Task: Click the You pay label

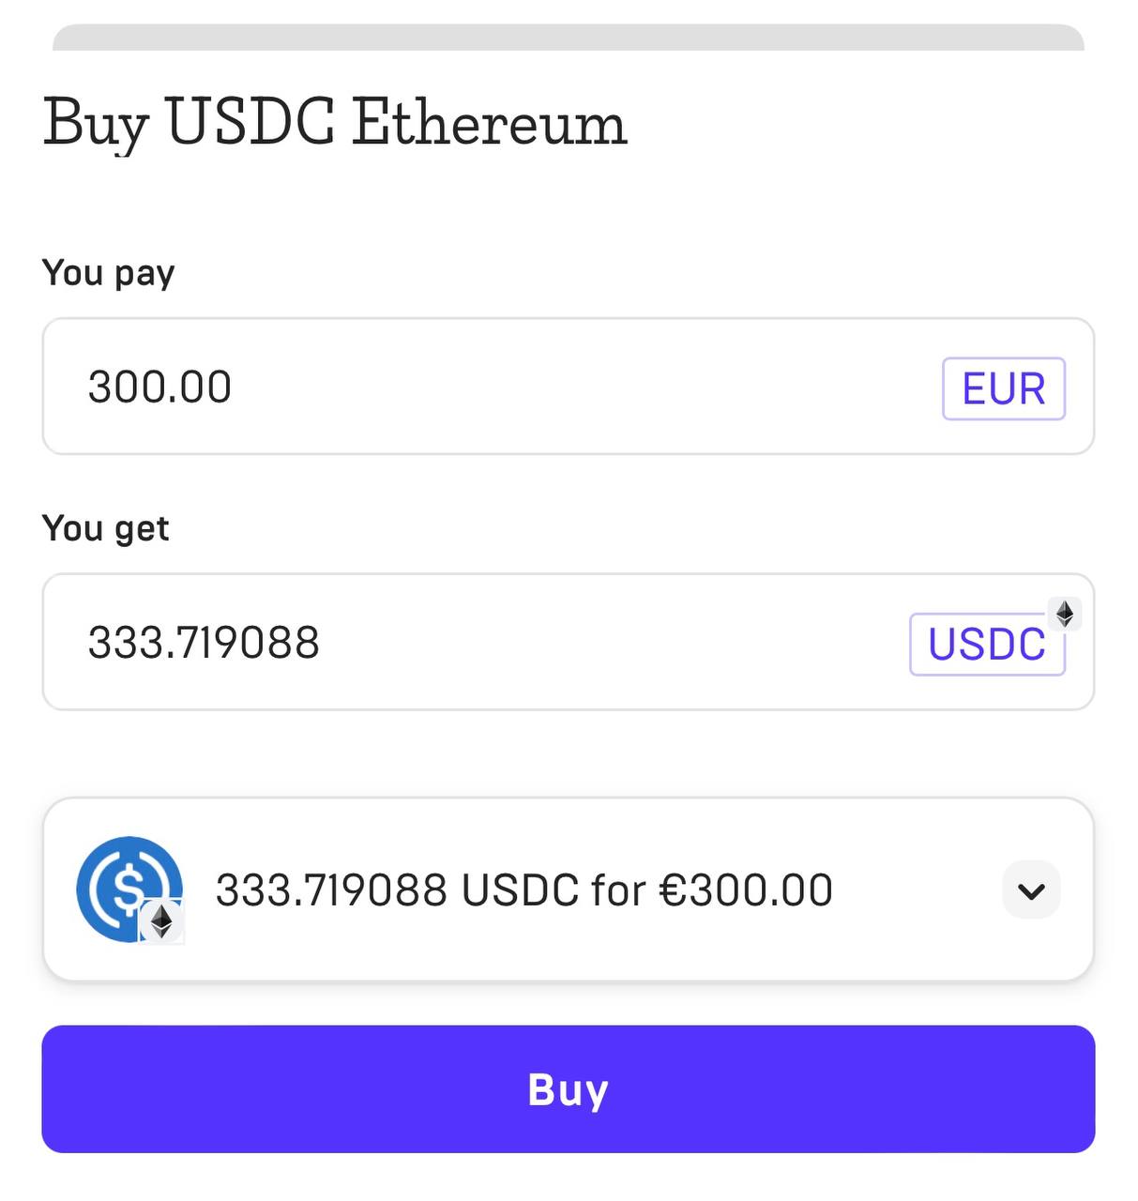Action: click(x=109, y=274)
